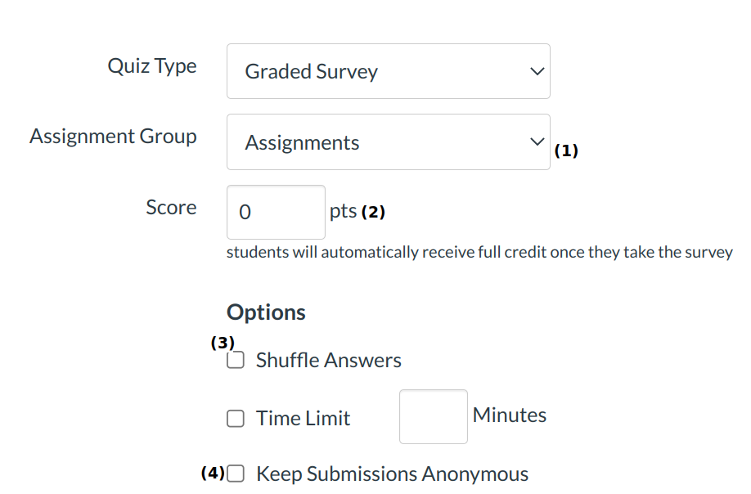Enable the Time Limit checkbox
The height and width of the screenshot is (494, 751).
click(236, 419)
